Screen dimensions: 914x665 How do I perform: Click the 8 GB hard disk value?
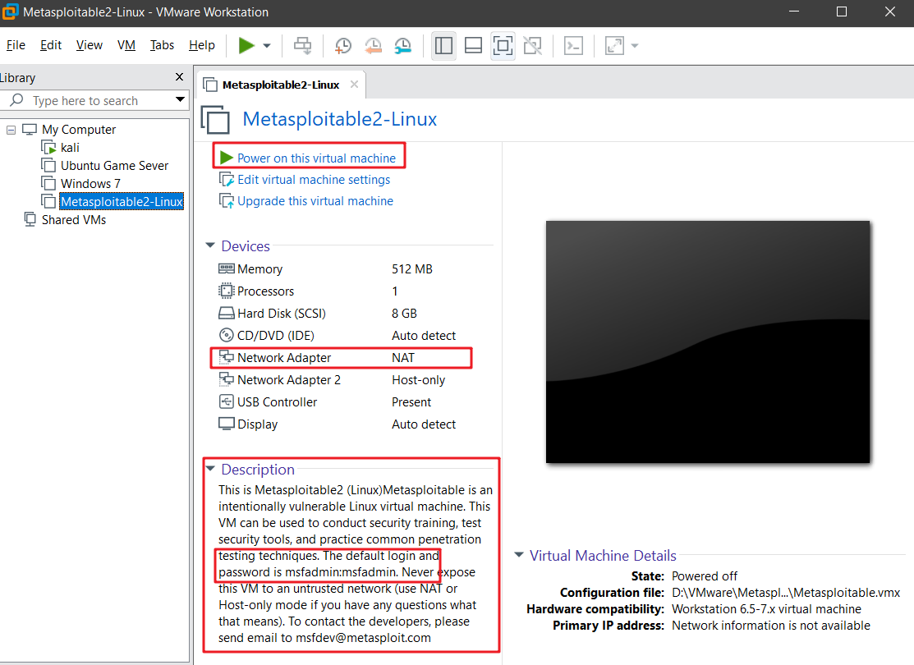405,314
